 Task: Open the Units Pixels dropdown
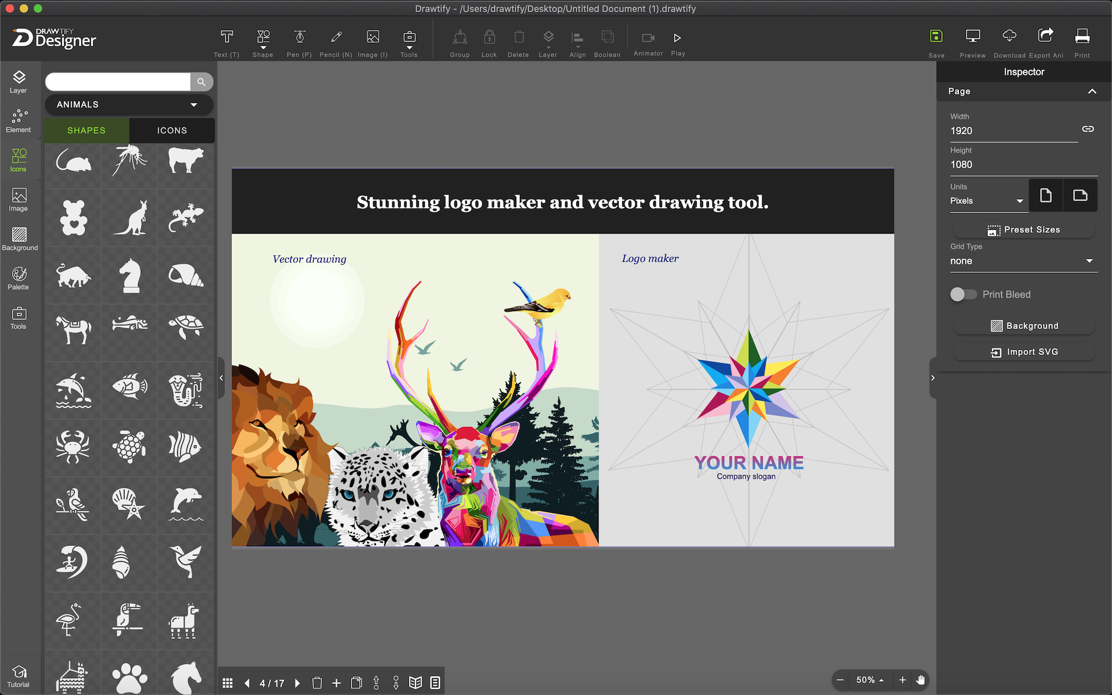pyautogui.click(x=988, y=201)
